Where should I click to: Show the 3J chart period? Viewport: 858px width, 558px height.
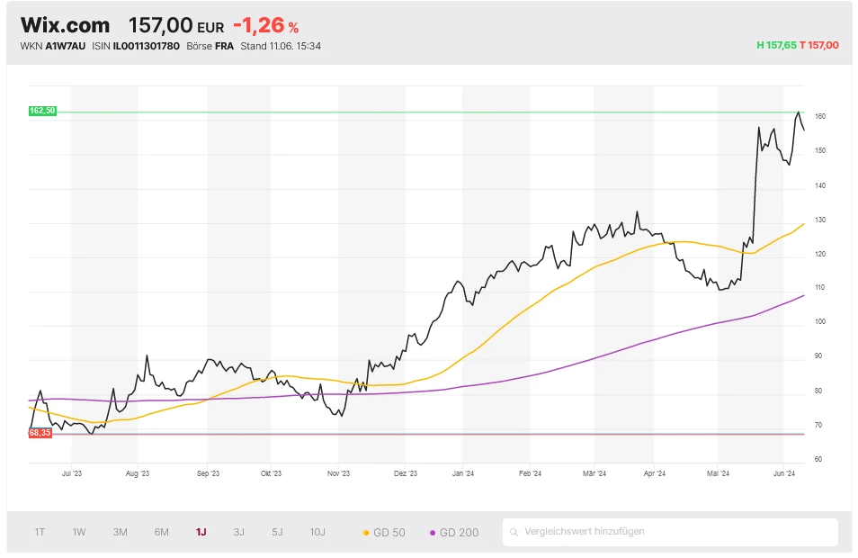click(239, 532)
